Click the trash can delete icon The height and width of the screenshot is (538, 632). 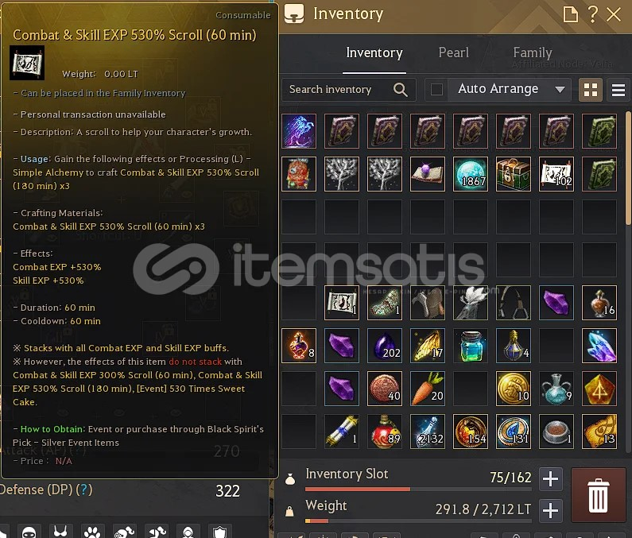coord(598,495)
